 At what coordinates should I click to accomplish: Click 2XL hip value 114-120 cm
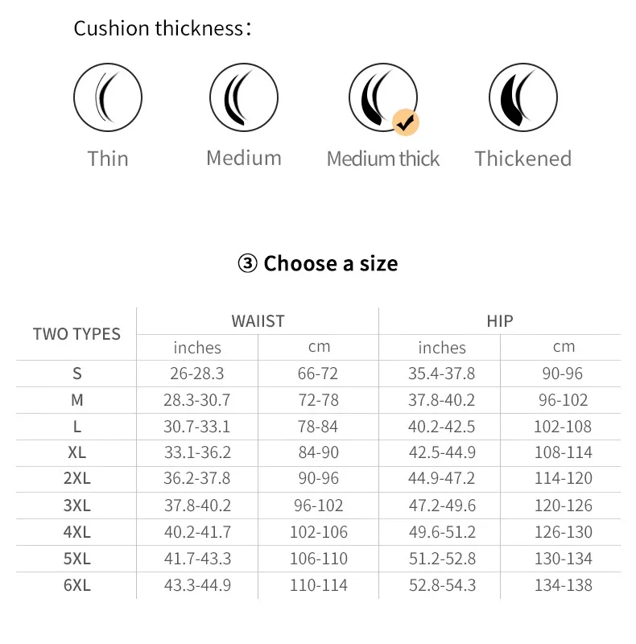click(564, 478)
